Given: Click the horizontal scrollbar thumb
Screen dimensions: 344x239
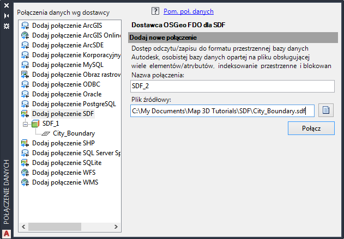Looking at the screenshot, I should point(55,226).
